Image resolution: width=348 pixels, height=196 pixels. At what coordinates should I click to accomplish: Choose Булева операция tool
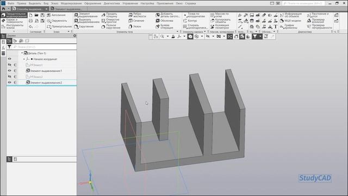click(x=164, y=27)
